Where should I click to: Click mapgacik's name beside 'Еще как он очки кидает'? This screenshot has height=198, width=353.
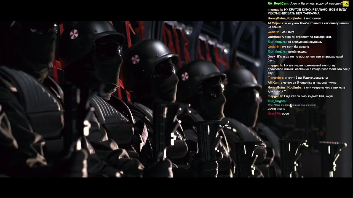pos(275,97)
